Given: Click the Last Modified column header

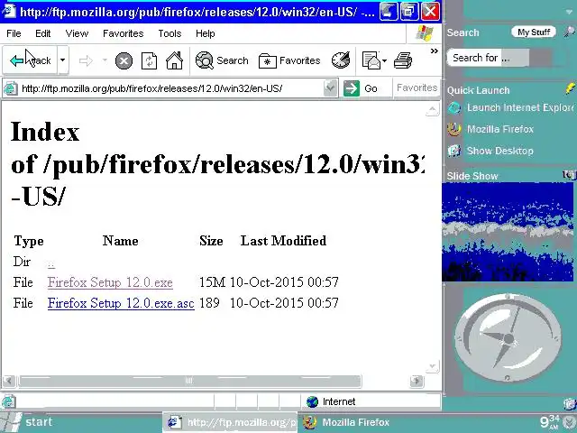Looking at the screenshot, I should (x=283, y=241).
